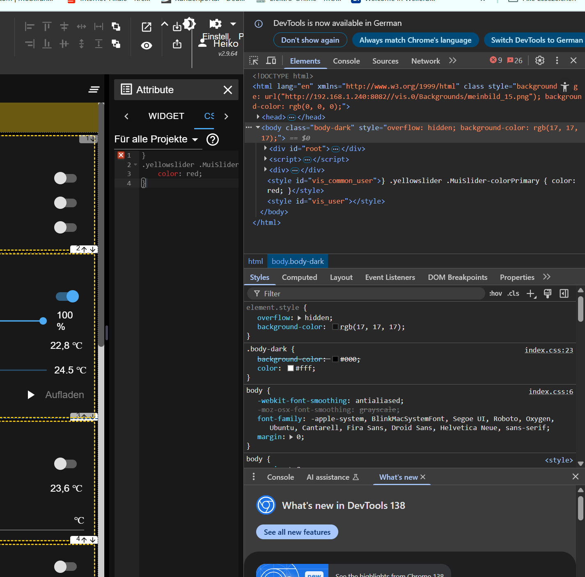
Task: Click the export upload icon in toolbar
Action: click(x=177, y=44)
